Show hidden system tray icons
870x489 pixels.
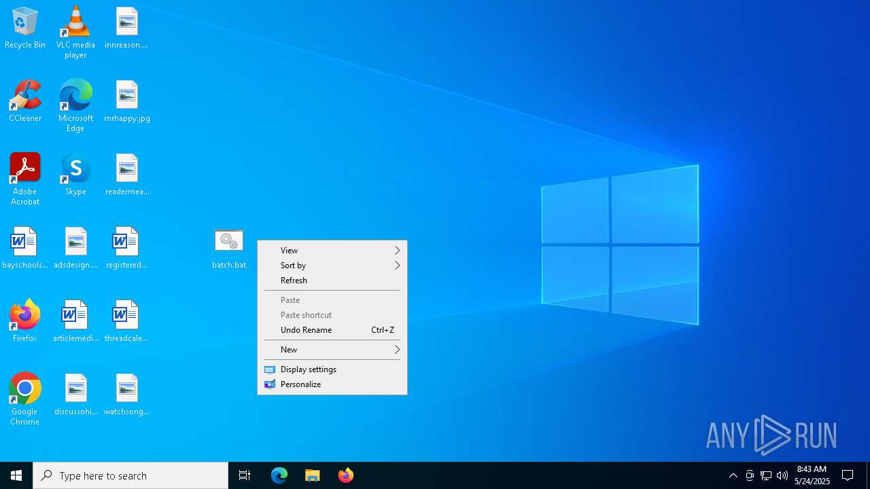click(733, 475)
